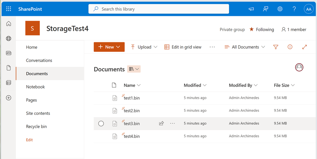Viewport: 317px width, 159px height.
Task: Open the file test1.bin
Action: (132, 98)
